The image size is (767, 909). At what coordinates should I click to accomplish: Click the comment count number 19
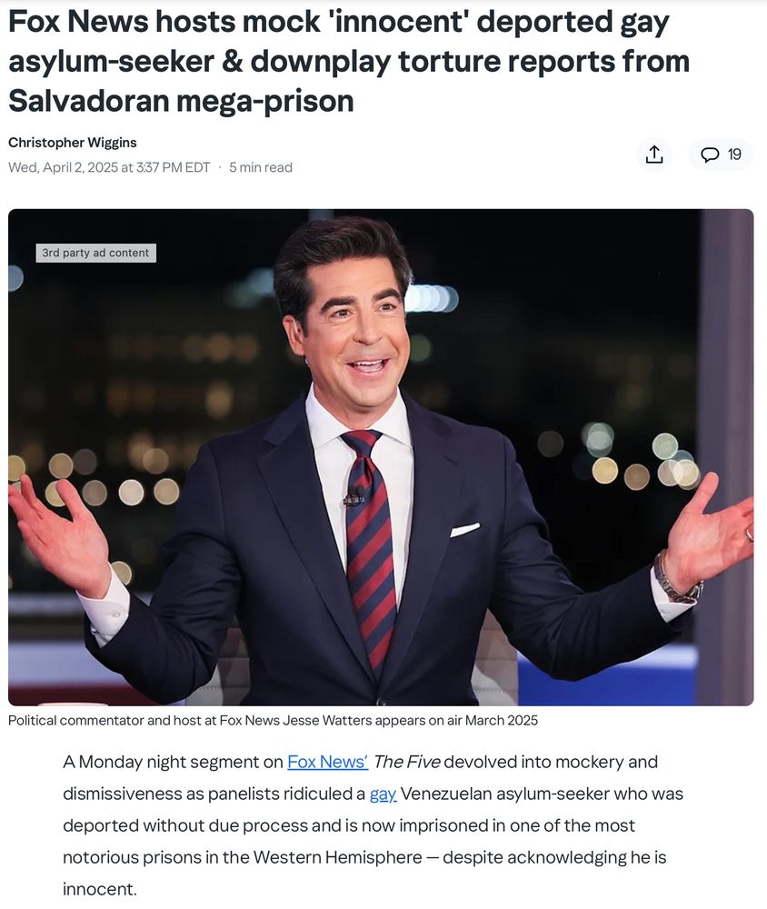(734, 155)
